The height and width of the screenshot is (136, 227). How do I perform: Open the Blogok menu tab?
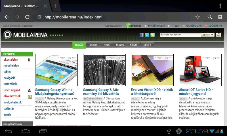(120, 45)
